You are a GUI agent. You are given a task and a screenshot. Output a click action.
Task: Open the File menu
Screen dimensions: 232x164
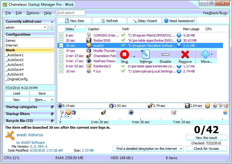coord(8,13)
